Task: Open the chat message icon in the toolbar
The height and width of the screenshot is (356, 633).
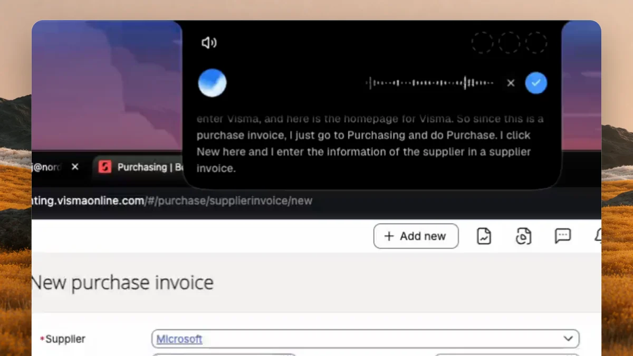Action: coord(563,236)
